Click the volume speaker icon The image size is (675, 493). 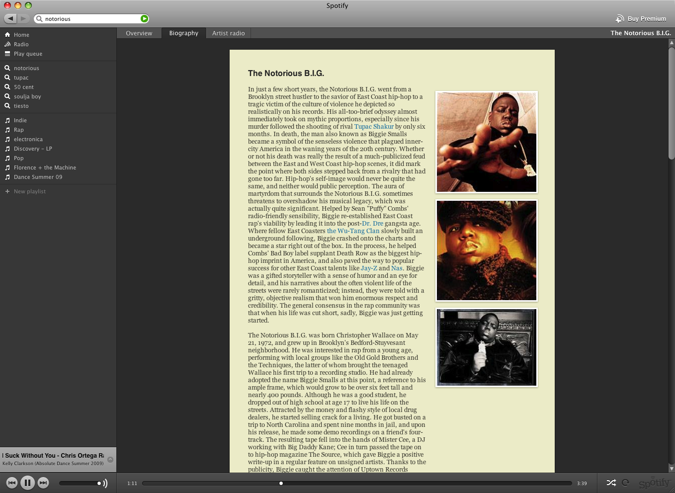(105, 483)
